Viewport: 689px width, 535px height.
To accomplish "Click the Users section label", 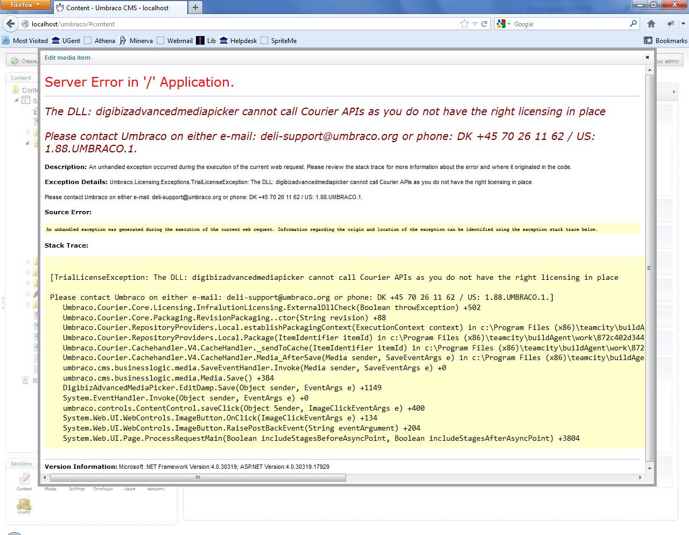I will tap(130, 489).
